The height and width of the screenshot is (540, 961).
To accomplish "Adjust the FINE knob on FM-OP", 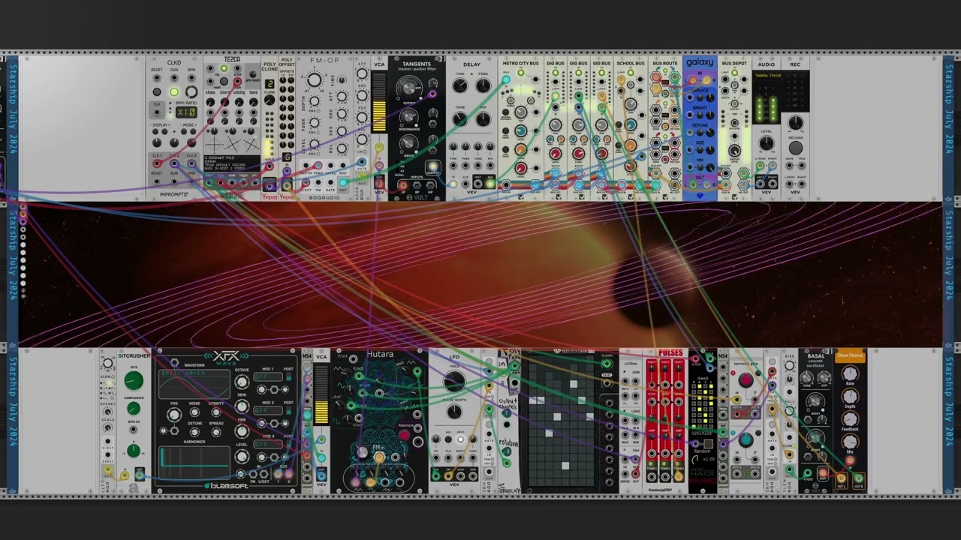I will 342,80.
